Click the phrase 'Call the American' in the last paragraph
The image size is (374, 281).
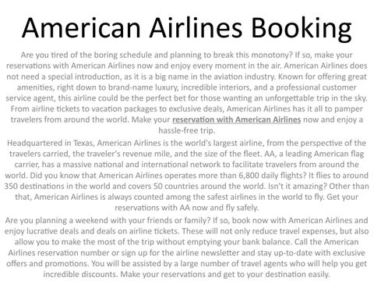pos(326,242)
